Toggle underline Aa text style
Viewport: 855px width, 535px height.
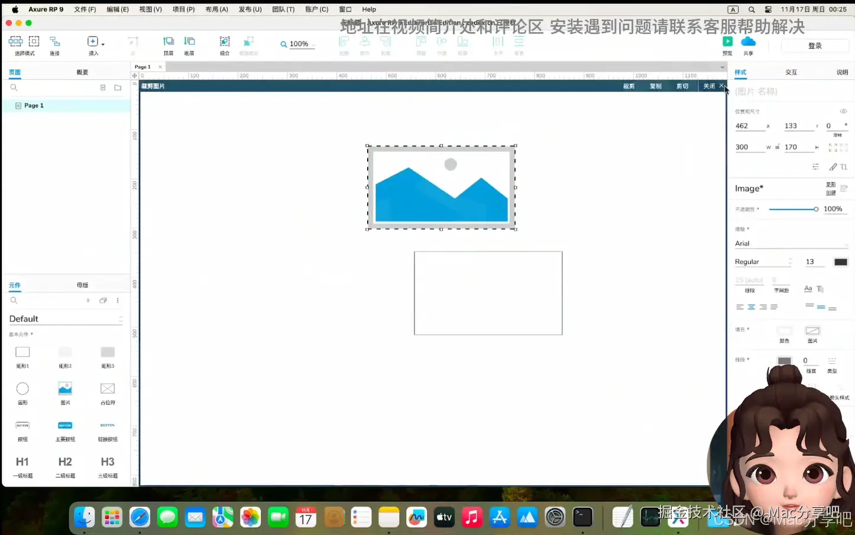point(808,289)
